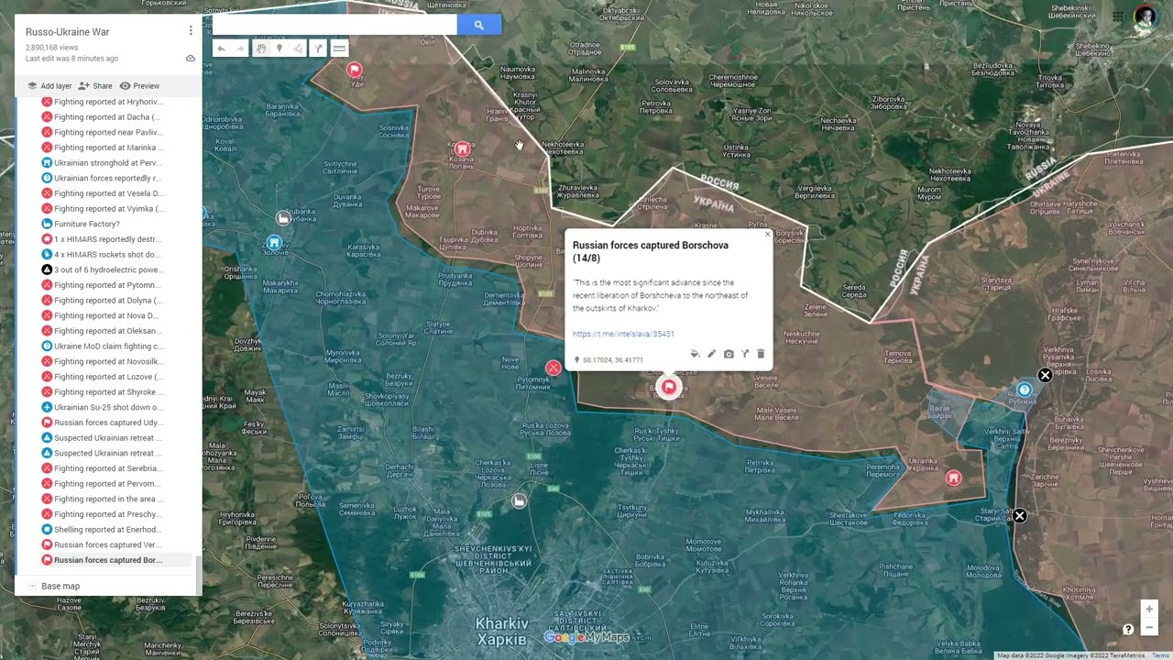Expand the Base map options
The width and height of the screenshot is (1173, 660).
[33, 586]
